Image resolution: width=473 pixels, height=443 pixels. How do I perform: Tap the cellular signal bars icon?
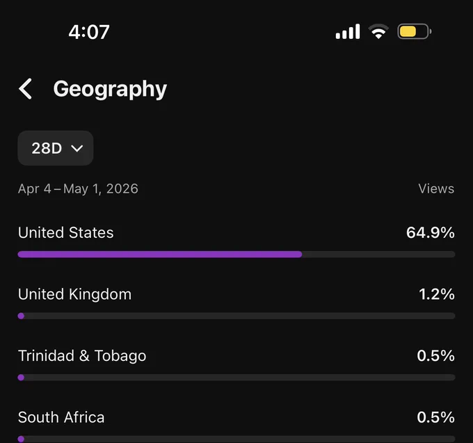348,31
